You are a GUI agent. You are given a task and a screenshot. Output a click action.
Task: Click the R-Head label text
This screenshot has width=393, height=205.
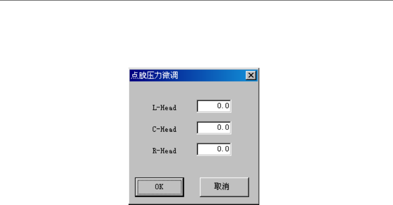164,151
